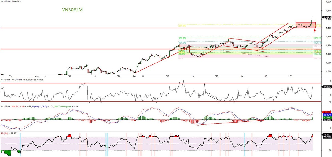The width and height of the screenshot is (332, 157).
Task: Click the black 1,184.9 current price tag
Action: [326, 17]
